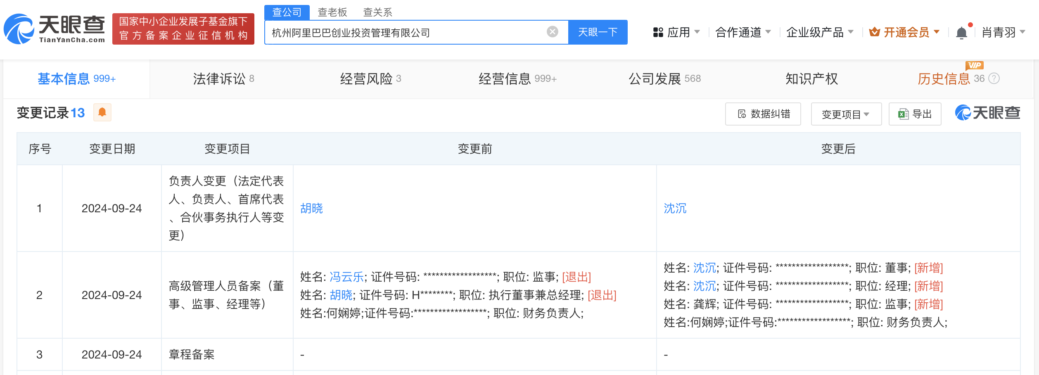Image resolution: width=1039 pixels, height=375 pixels.
Task: Select row 3 date 2024-09-24
Action: (x=111, y=354)
